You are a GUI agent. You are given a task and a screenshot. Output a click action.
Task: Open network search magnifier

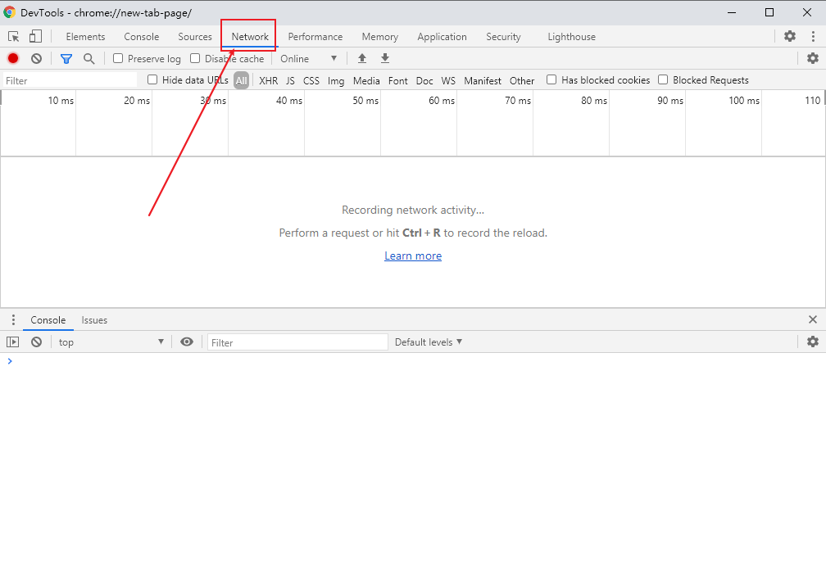pyautogui.click(x=89, y=58)
